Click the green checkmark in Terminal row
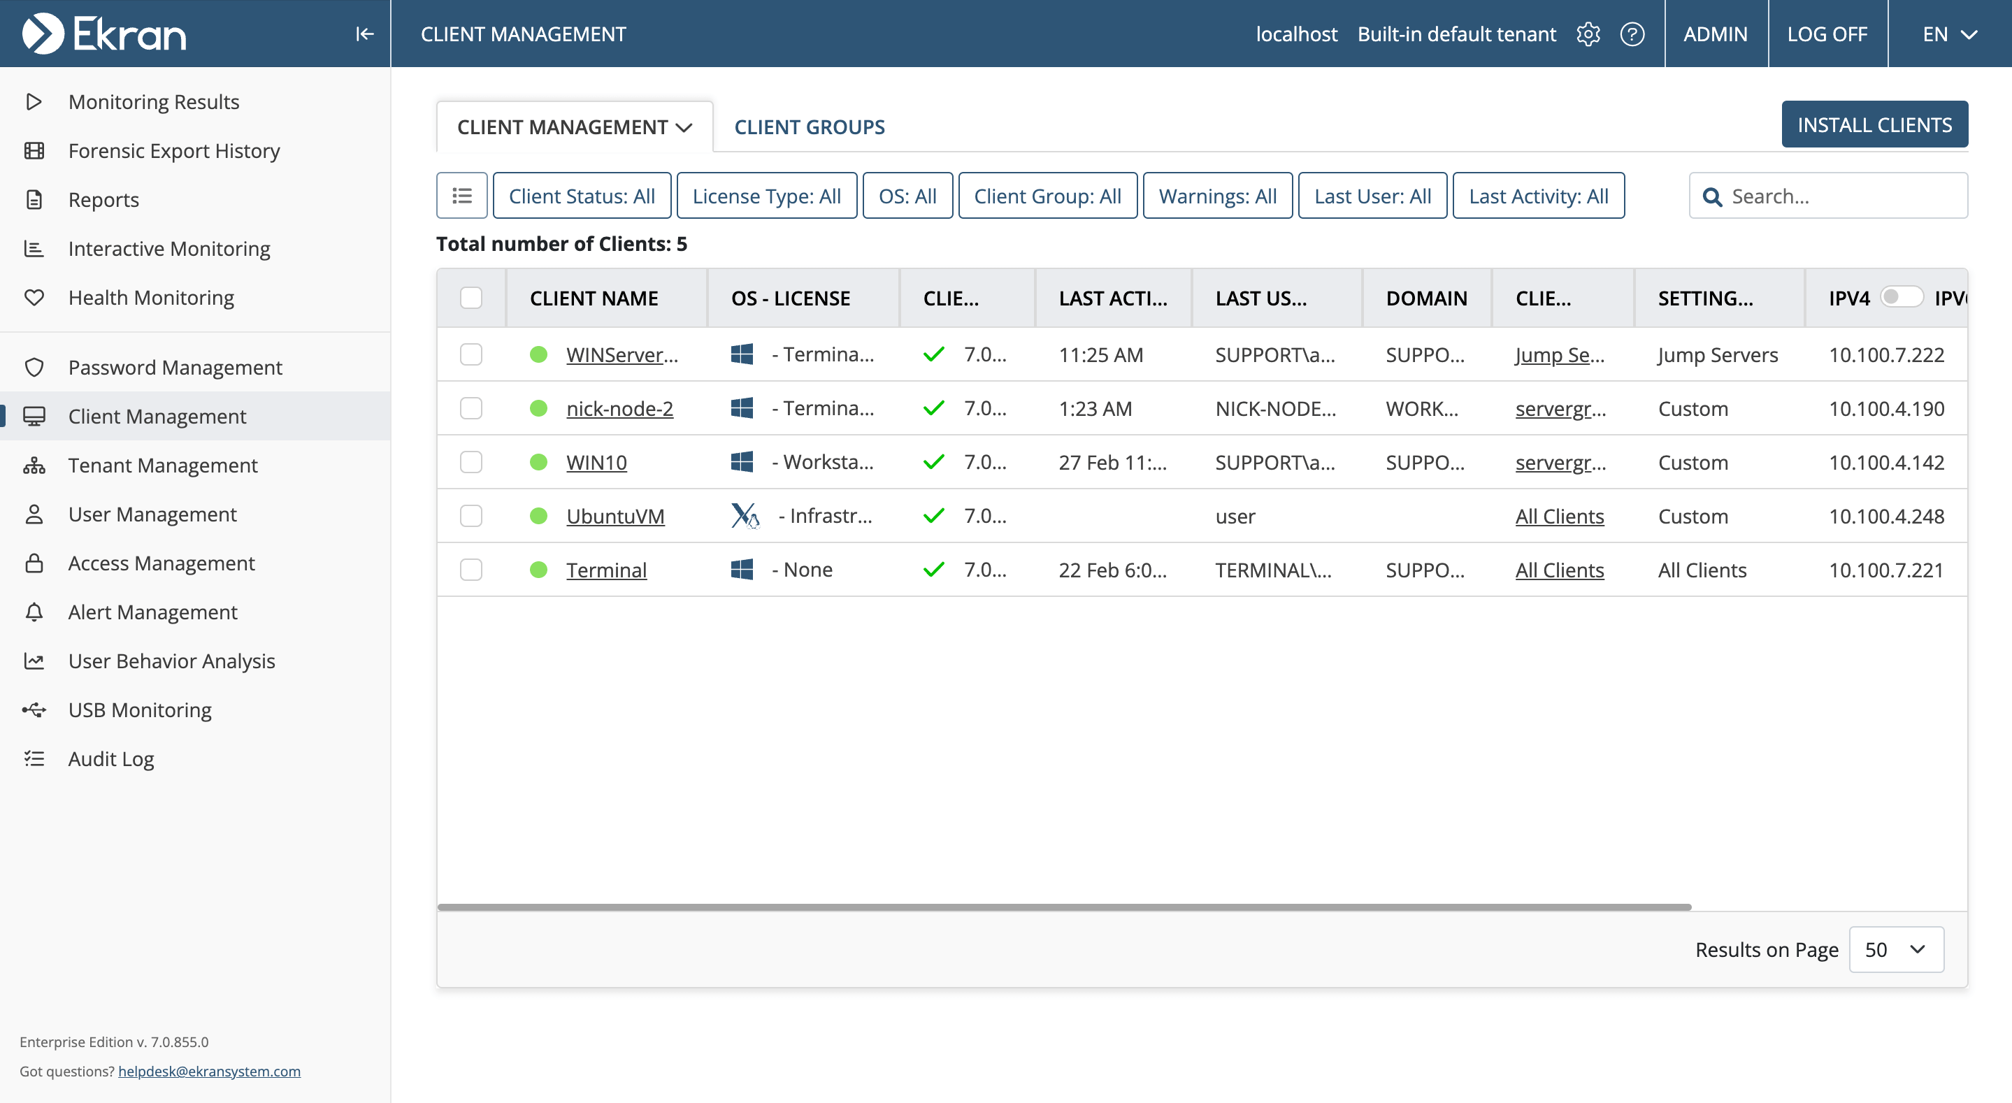 point(933,570)
